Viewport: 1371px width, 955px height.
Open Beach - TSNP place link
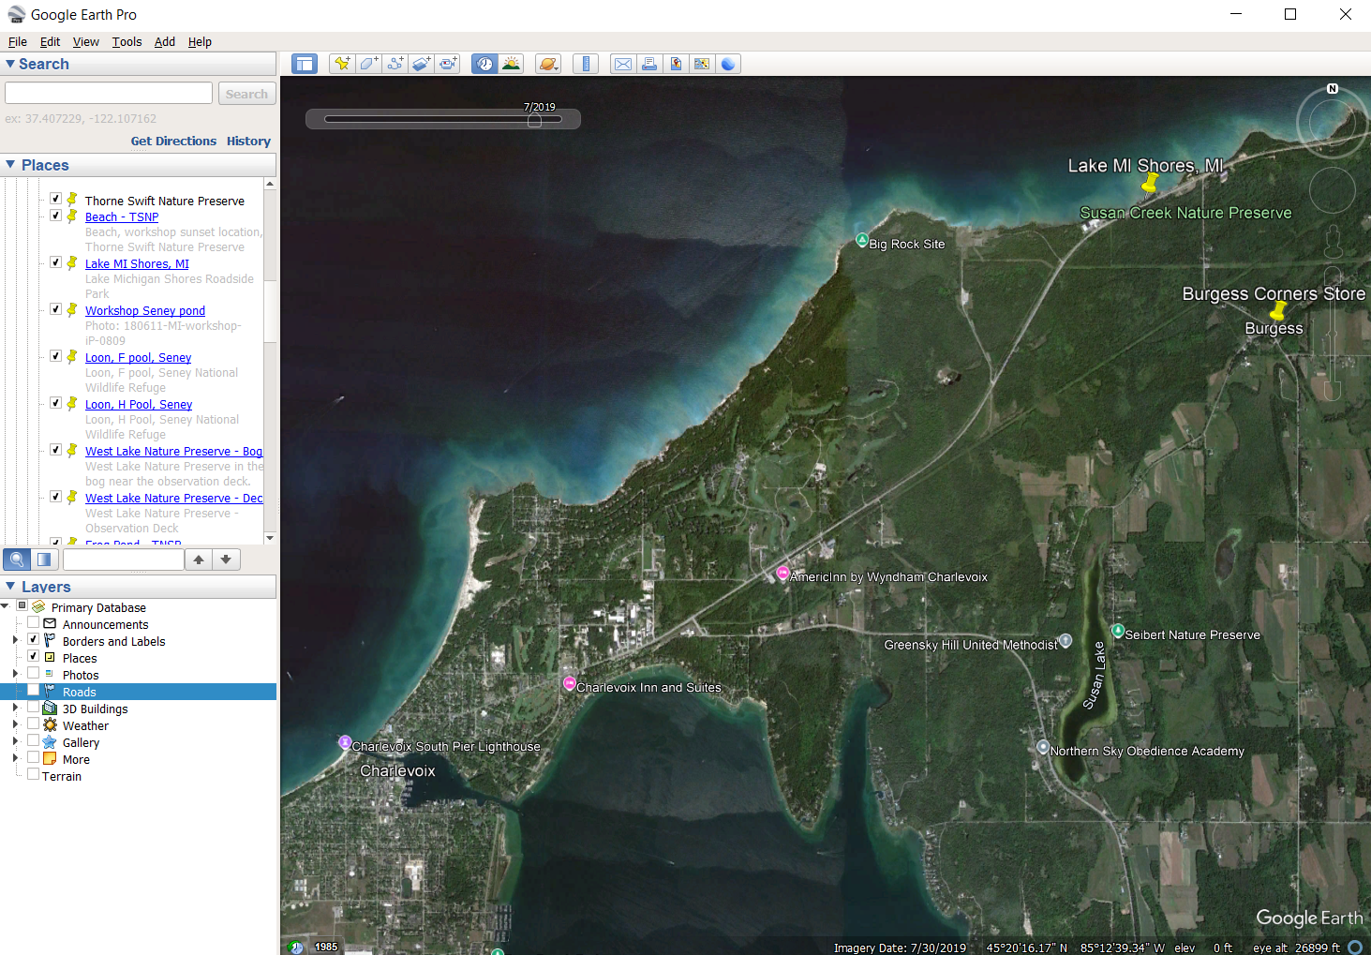122,217
